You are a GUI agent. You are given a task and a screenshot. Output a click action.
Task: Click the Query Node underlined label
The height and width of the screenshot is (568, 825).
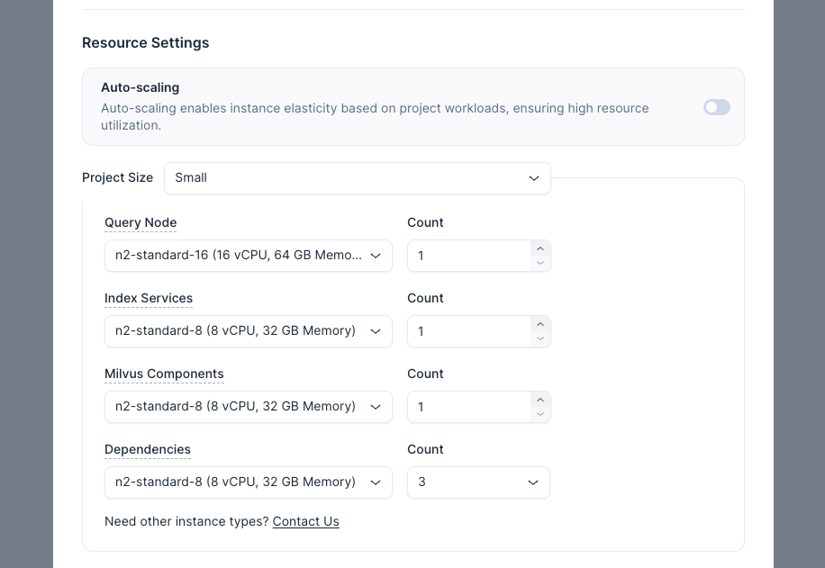tap(141, 222)
